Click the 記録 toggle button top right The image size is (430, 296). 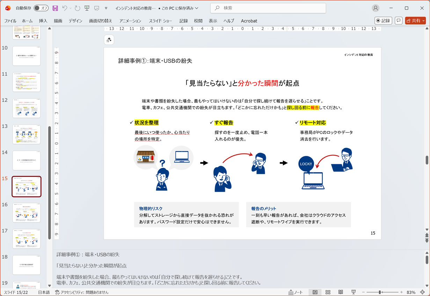[383, 21]
